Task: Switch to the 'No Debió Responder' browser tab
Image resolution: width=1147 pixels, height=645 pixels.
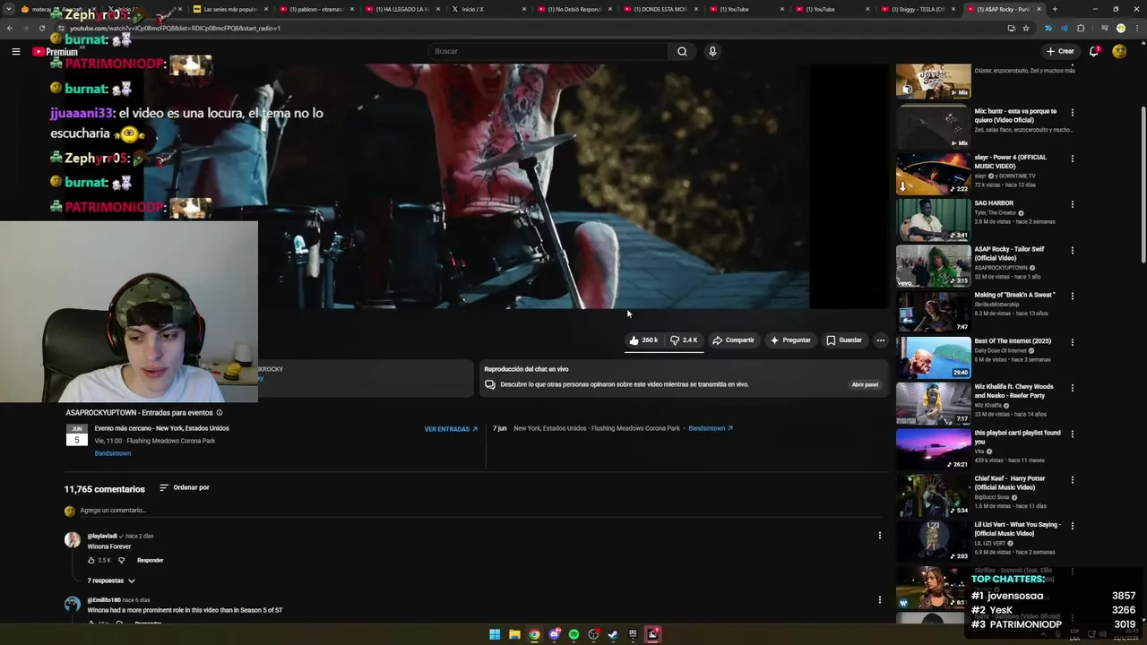Action: [x=573, y=9]
